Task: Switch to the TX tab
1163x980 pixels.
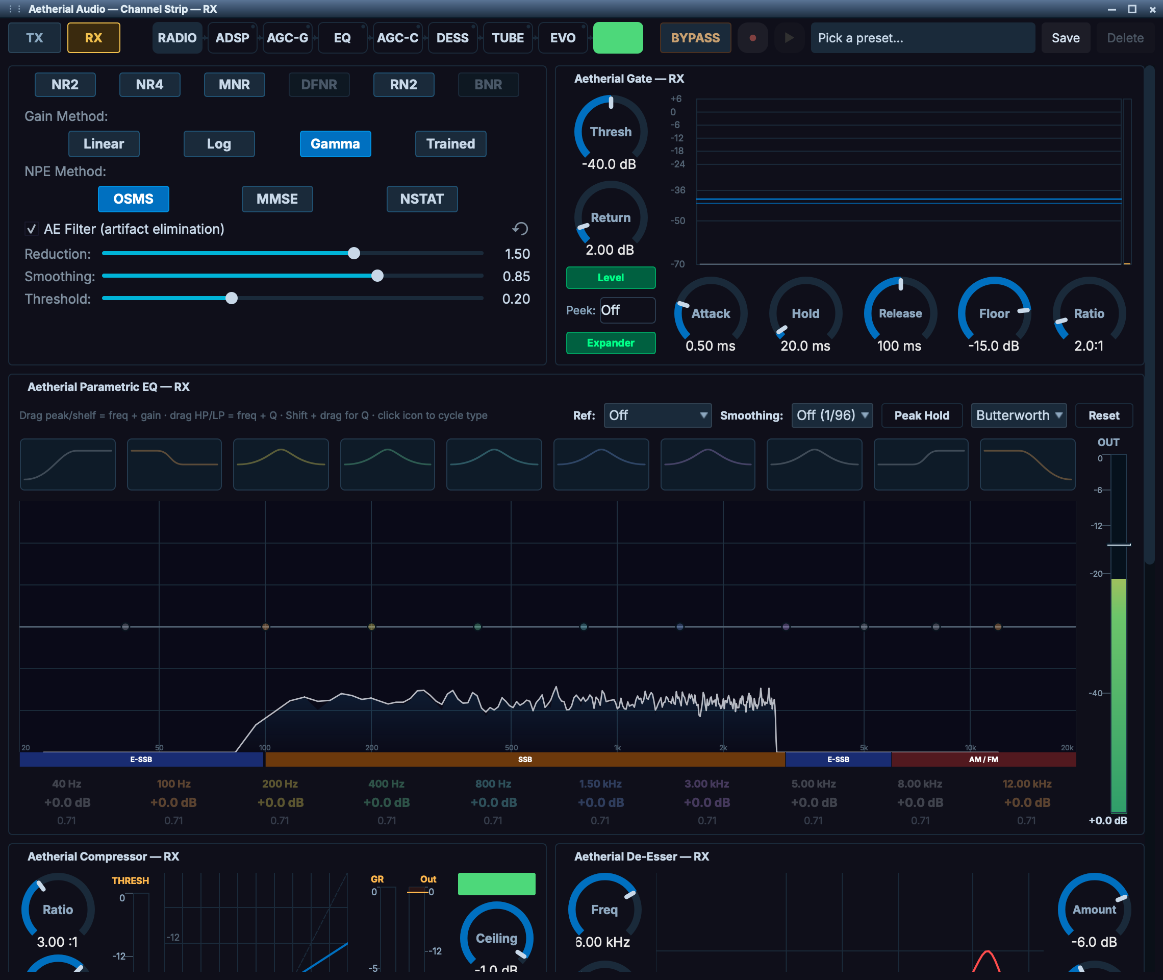Action: [34, 38]
